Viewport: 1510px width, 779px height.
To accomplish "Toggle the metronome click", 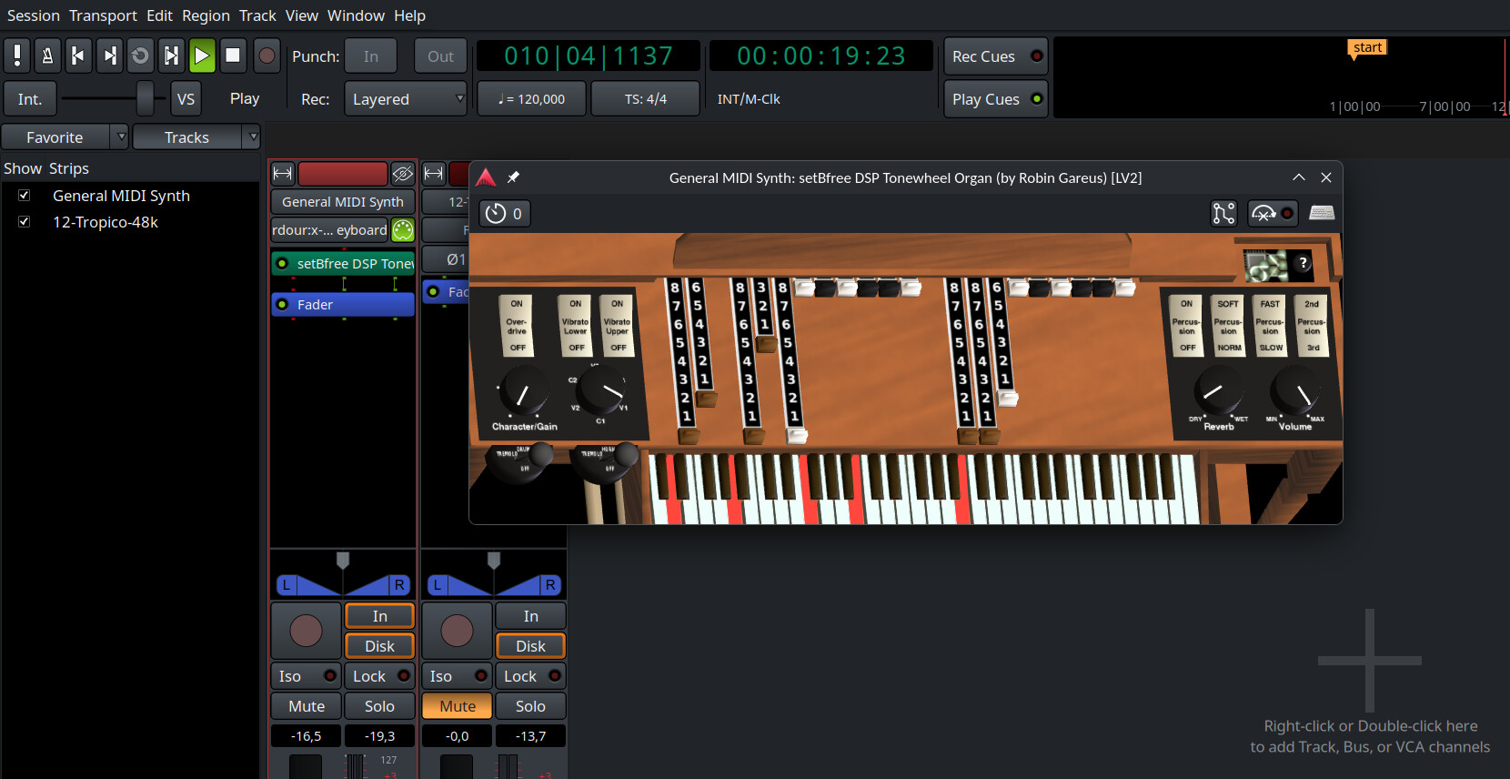I will tap(47, 56).
